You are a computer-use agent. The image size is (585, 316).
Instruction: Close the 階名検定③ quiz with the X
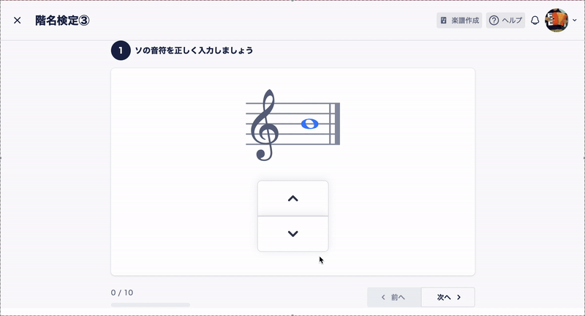click(x=17, y=20)
